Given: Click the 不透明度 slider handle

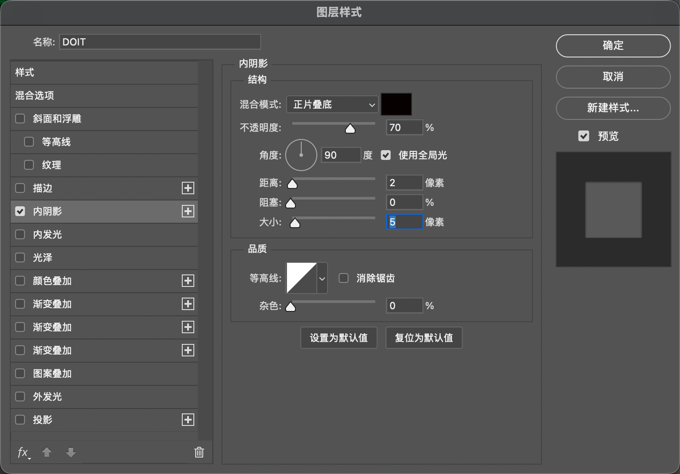Looking at the screenshot, I should click(x=350, y=129).
